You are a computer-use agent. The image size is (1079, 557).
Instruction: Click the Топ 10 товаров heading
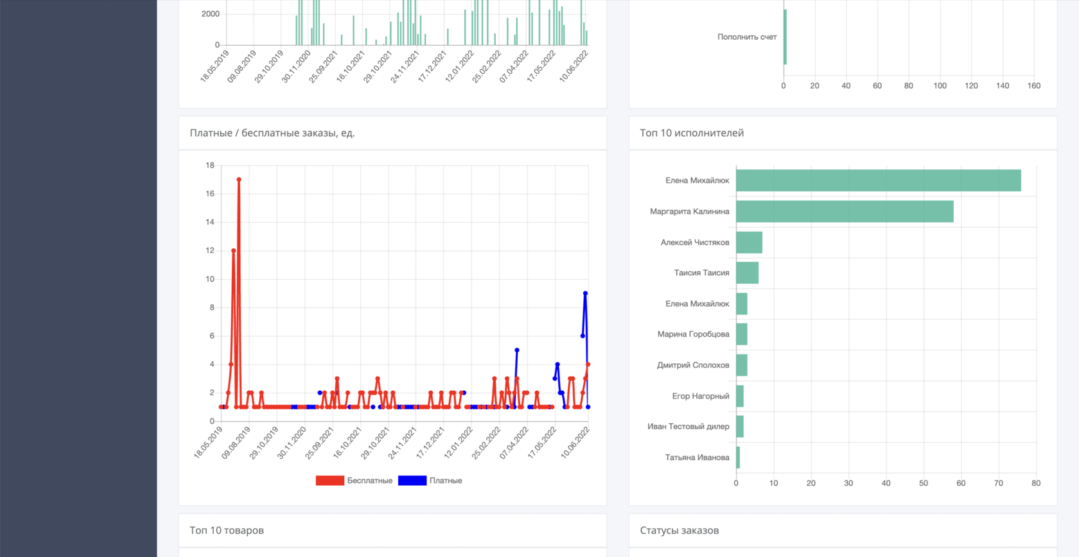tap(227, 531)
